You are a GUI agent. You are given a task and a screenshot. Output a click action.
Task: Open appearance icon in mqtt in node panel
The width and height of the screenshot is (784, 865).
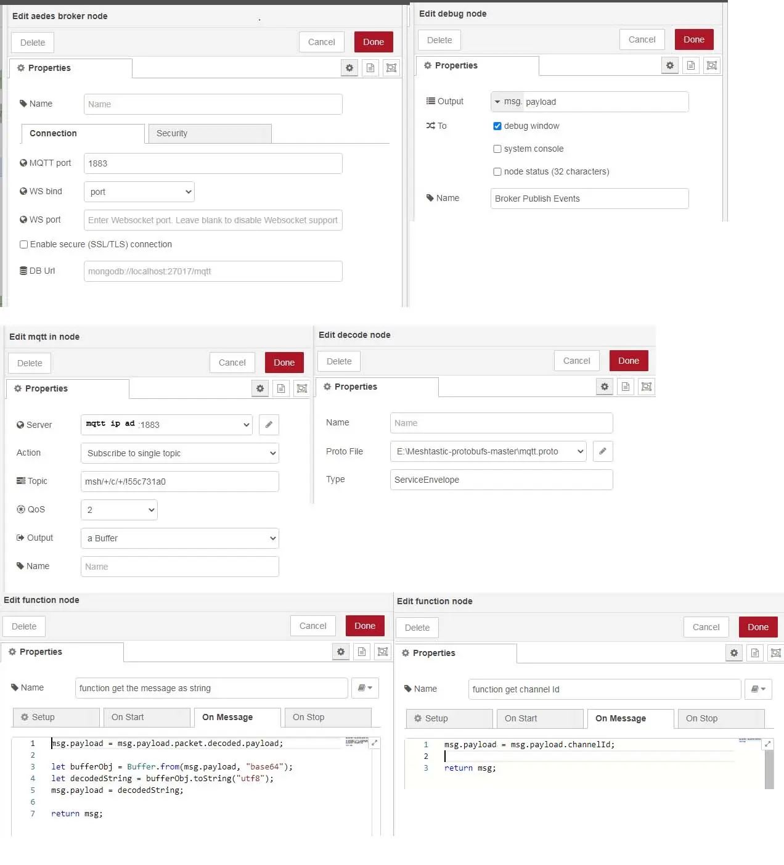302,388
